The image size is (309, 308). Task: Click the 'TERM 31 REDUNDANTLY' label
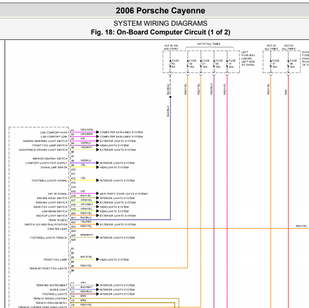(x=51, y=303)
